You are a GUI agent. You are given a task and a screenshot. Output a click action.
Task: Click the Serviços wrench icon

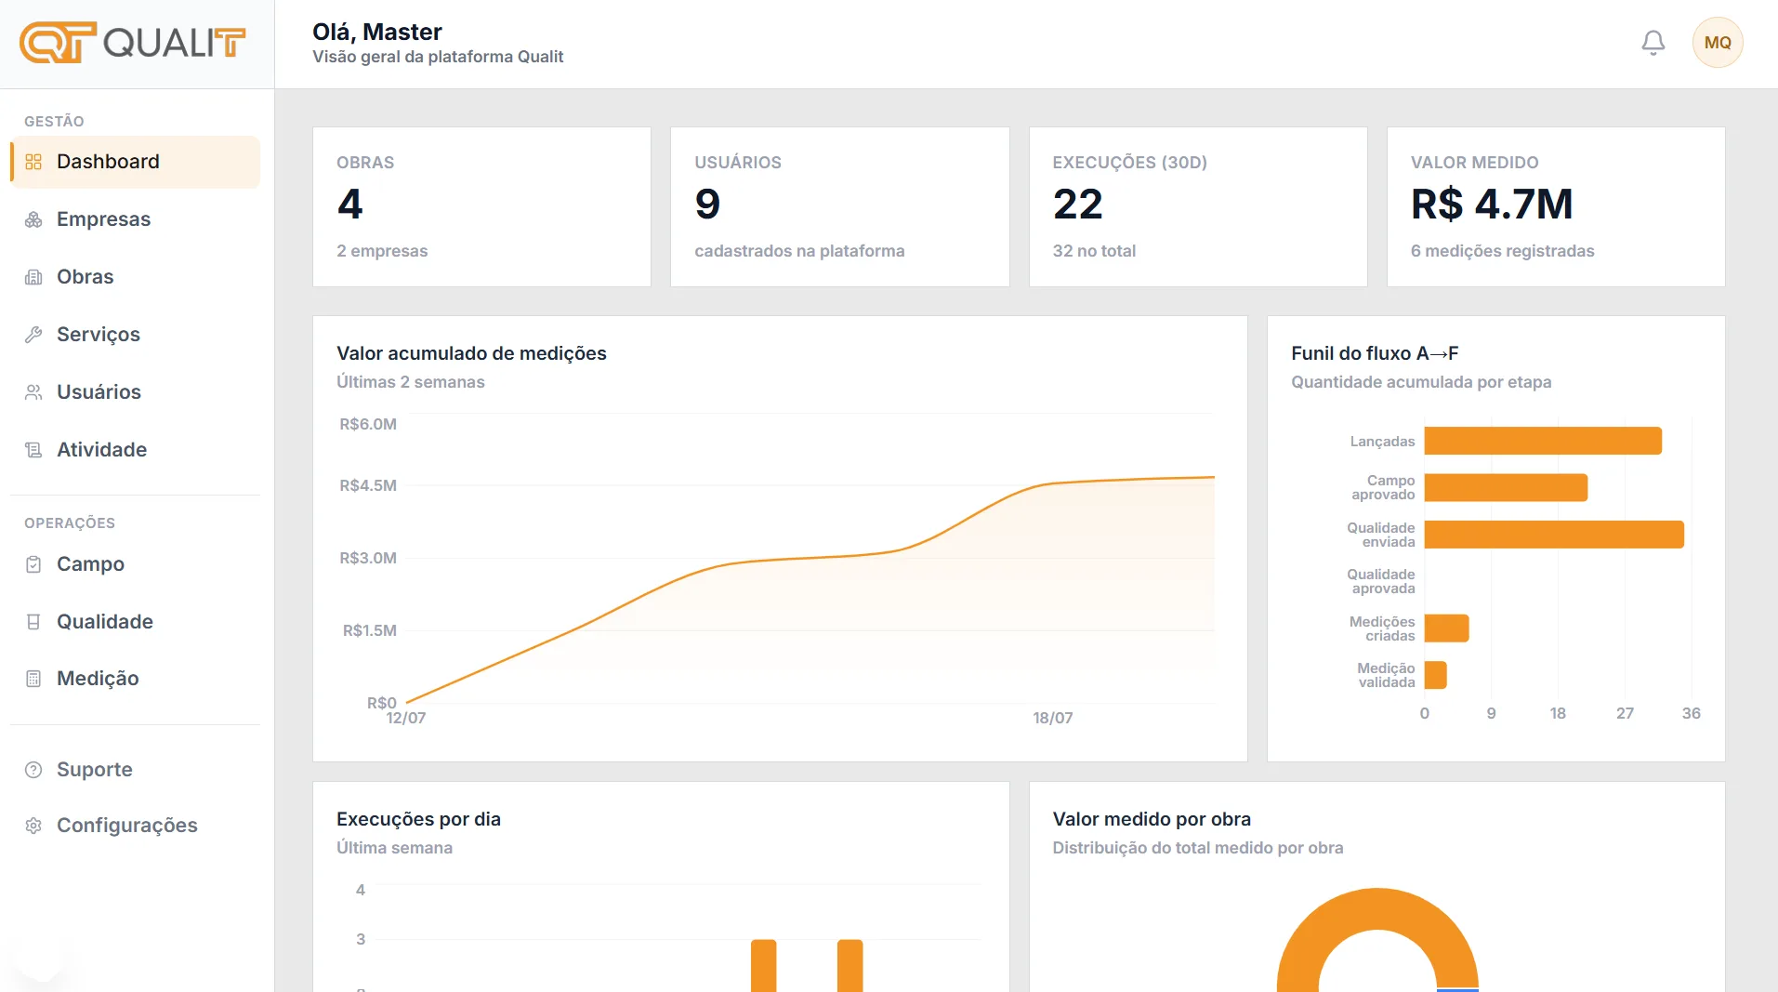(33, 335)
